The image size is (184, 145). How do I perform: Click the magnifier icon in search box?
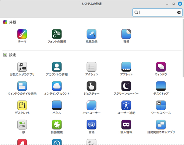click(x=136, y=12)
